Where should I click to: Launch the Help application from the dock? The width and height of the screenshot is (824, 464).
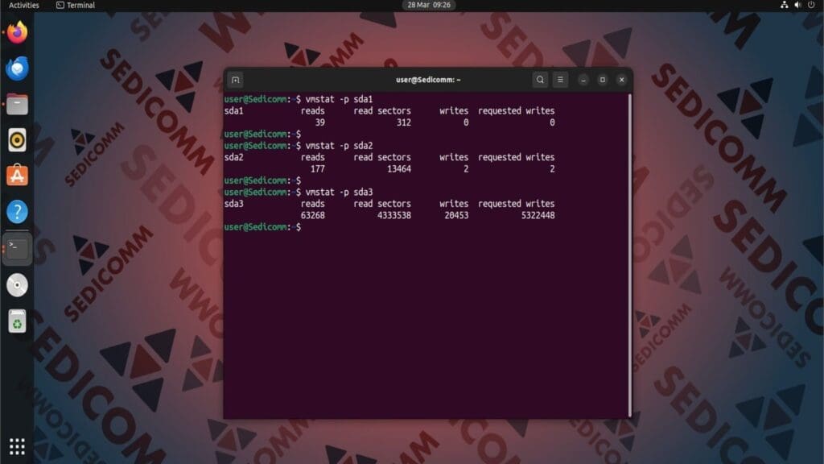tap(16, 211)
